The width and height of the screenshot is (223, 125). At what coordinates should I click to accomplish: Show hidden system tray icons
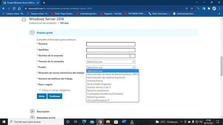click(181, 122)
